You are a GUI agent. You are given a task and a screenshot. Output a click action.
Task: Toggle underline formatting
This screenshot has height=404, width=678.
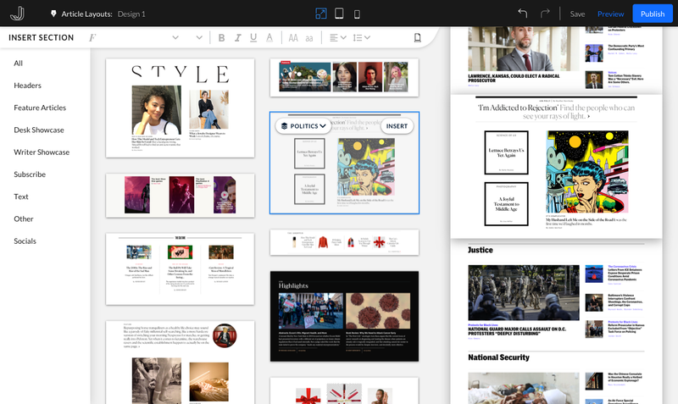coord(253,37)
